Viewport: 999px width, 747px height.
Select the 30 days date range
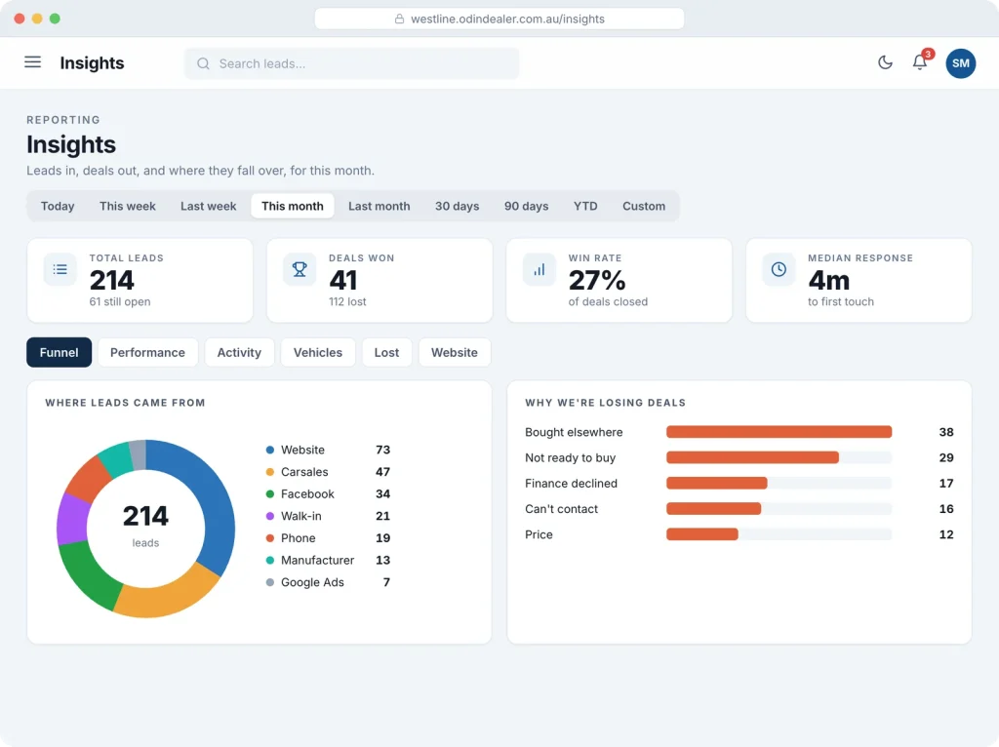tap(457, 207)
